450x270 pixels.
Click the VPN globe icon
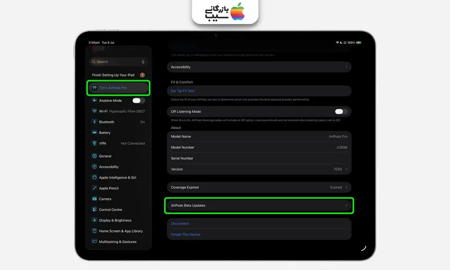point(94,143)
